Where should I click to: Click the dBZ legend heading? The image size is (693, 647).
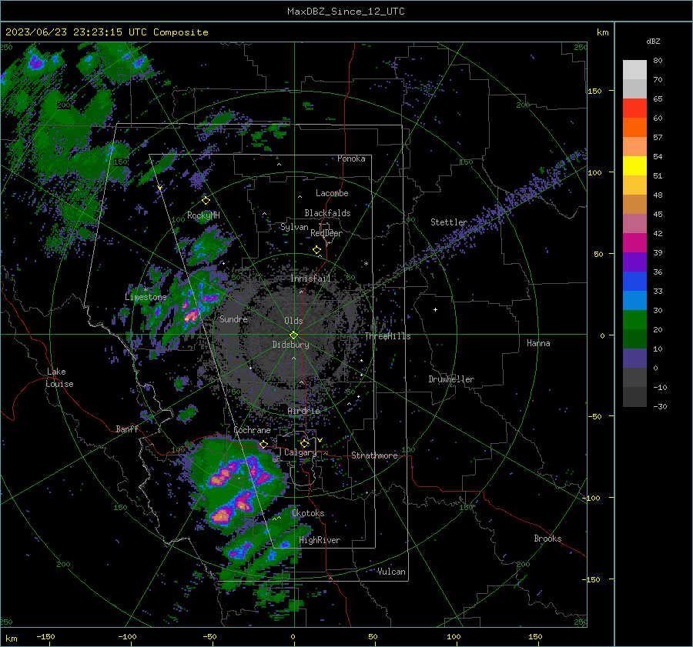pyautogui.click(x=653, y=42)
